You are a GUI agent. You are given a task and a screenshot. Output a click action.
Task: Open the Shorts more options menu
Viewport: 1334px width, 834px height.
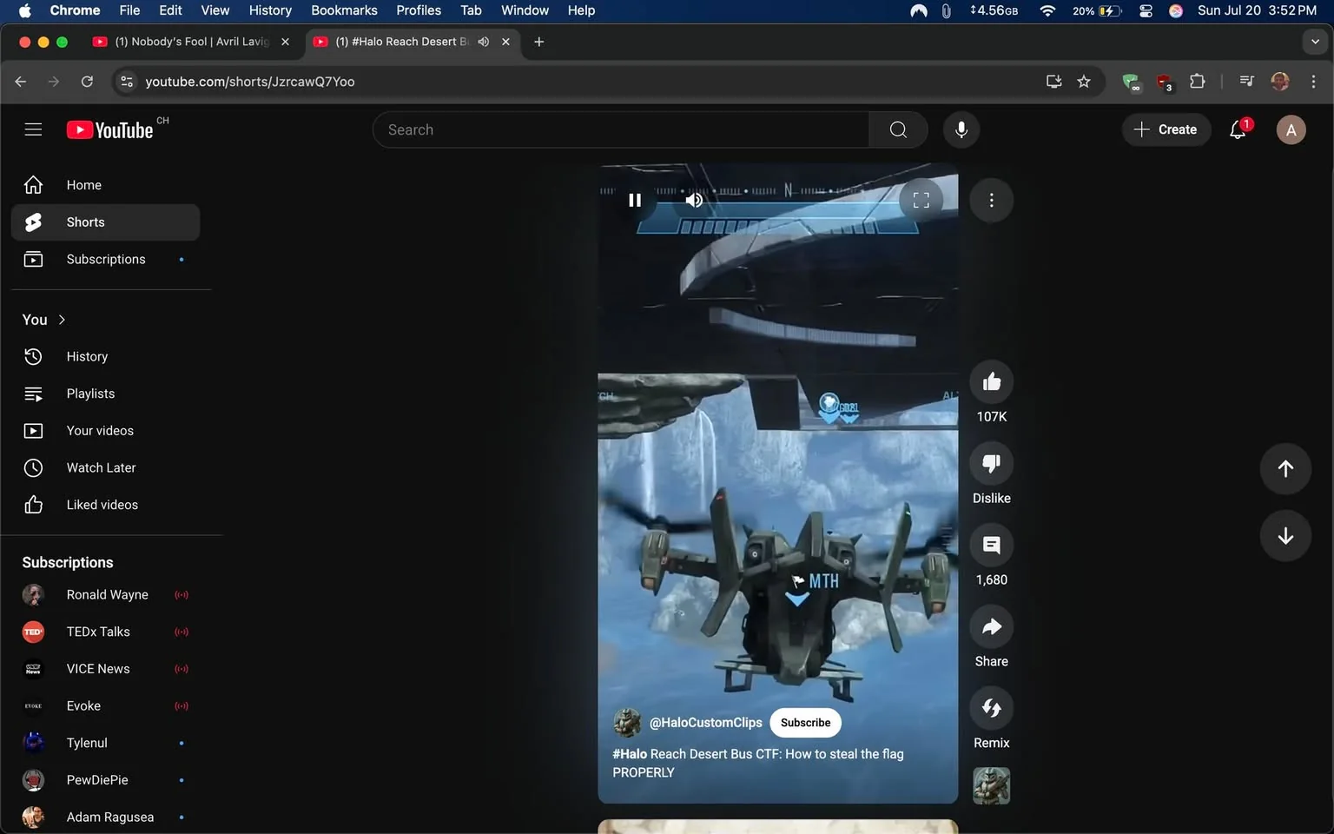click(x=991, y=200)
